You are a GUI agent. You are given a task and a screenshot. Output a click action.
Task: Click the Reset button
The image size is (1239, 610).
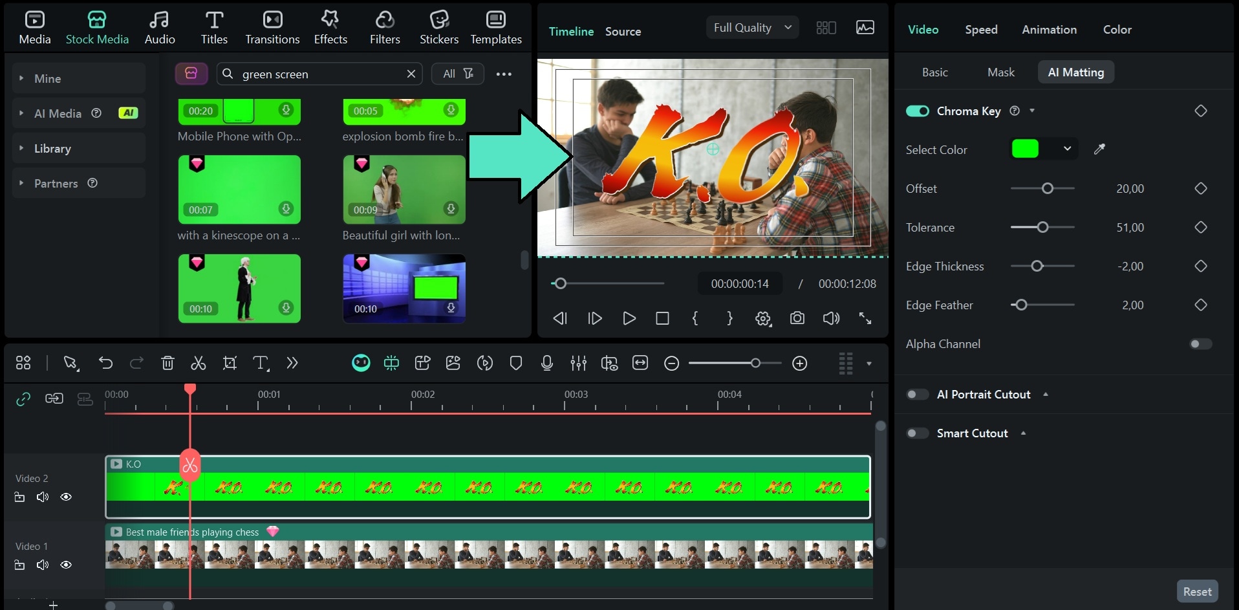pos(1196,591)
